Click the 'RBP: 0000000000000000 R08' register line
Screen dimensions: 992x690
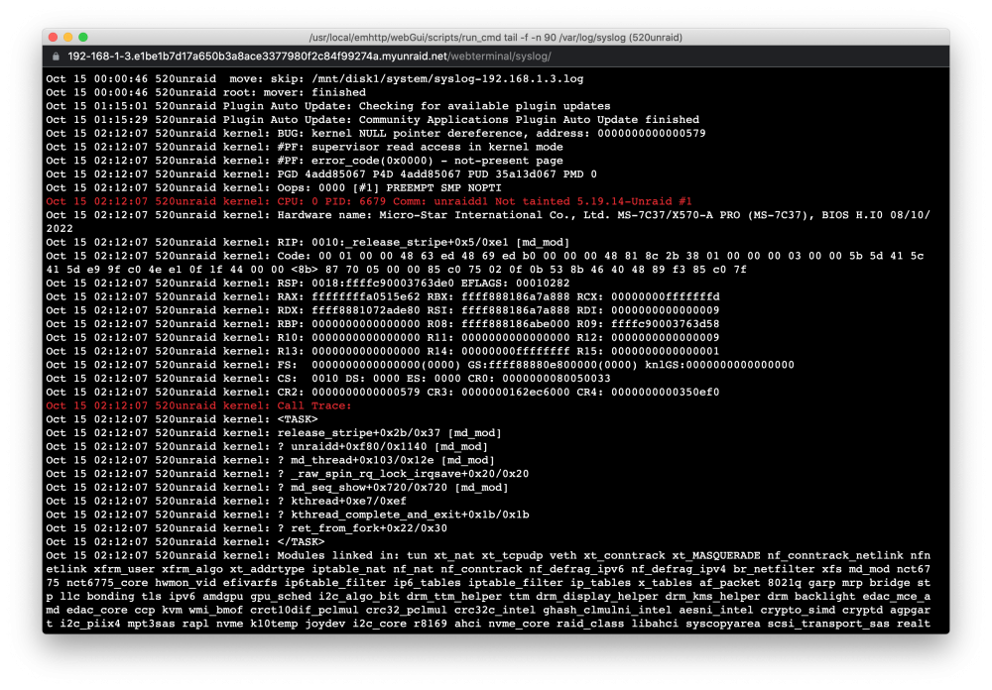pyautogui.click(x=383, y=324)
